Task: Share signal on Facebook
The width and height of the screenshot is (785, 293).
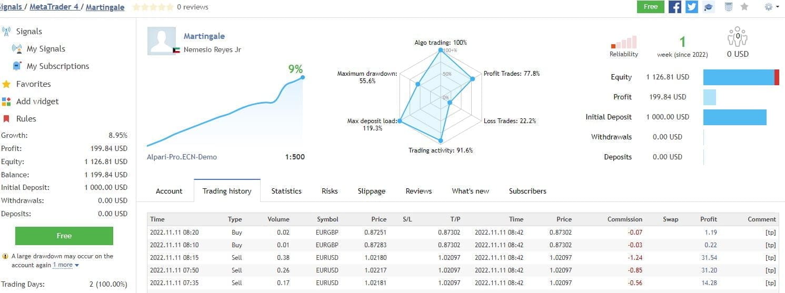Action: 674,7
